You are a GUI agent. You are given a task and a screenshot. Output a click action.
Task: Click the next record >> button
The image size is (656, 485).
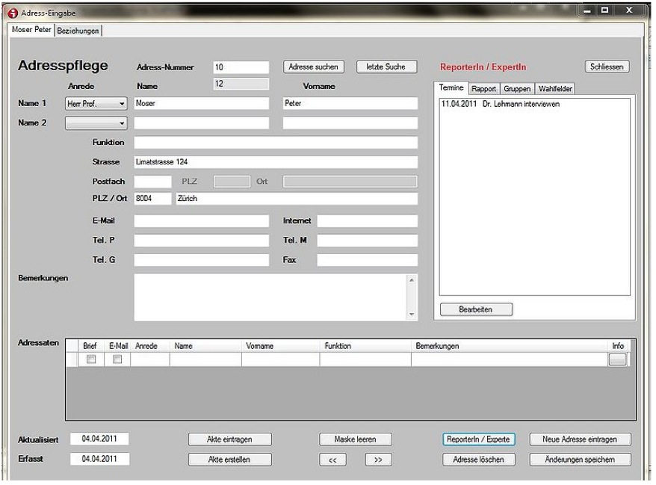pos(378,460)
